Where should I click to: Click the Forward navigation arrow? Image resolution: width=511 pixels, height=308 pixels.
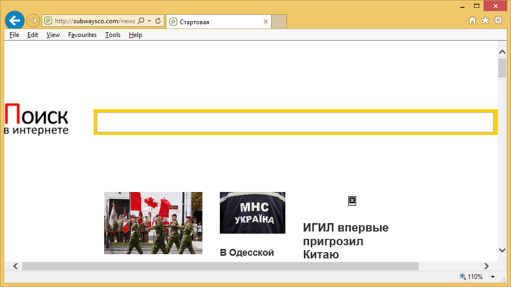(x=33, y=21)
